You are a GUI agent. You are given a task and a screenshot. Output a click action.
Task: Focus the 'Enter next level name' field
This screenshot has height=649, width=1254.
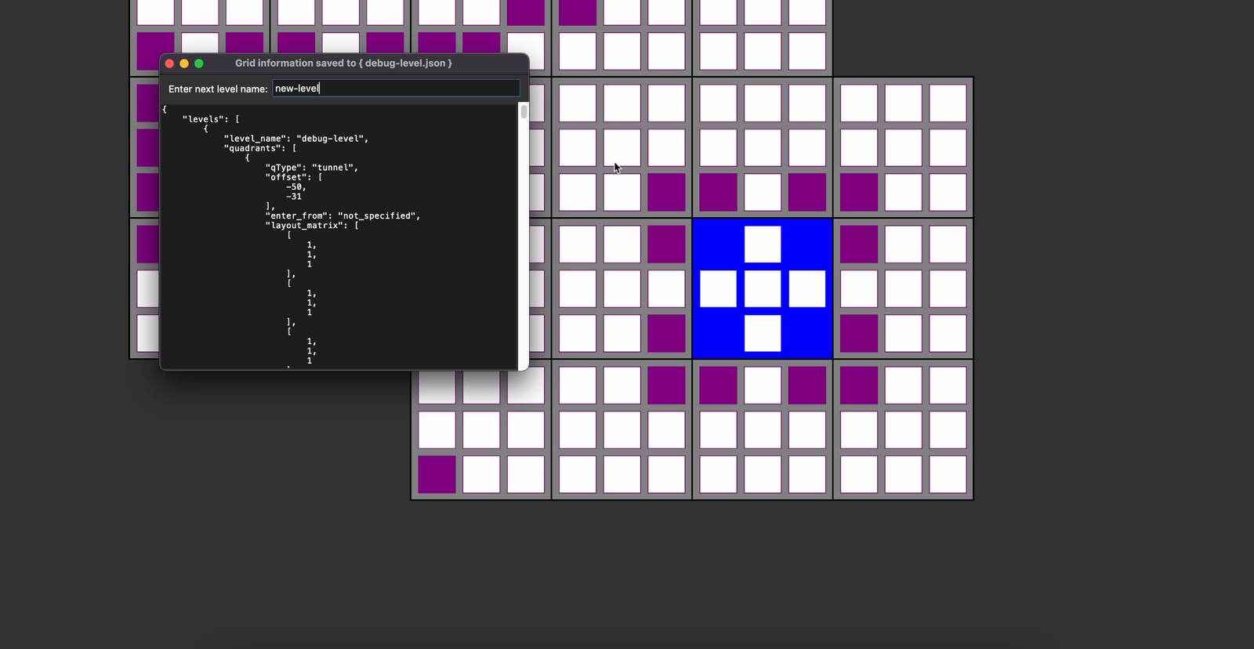(396, 89)
